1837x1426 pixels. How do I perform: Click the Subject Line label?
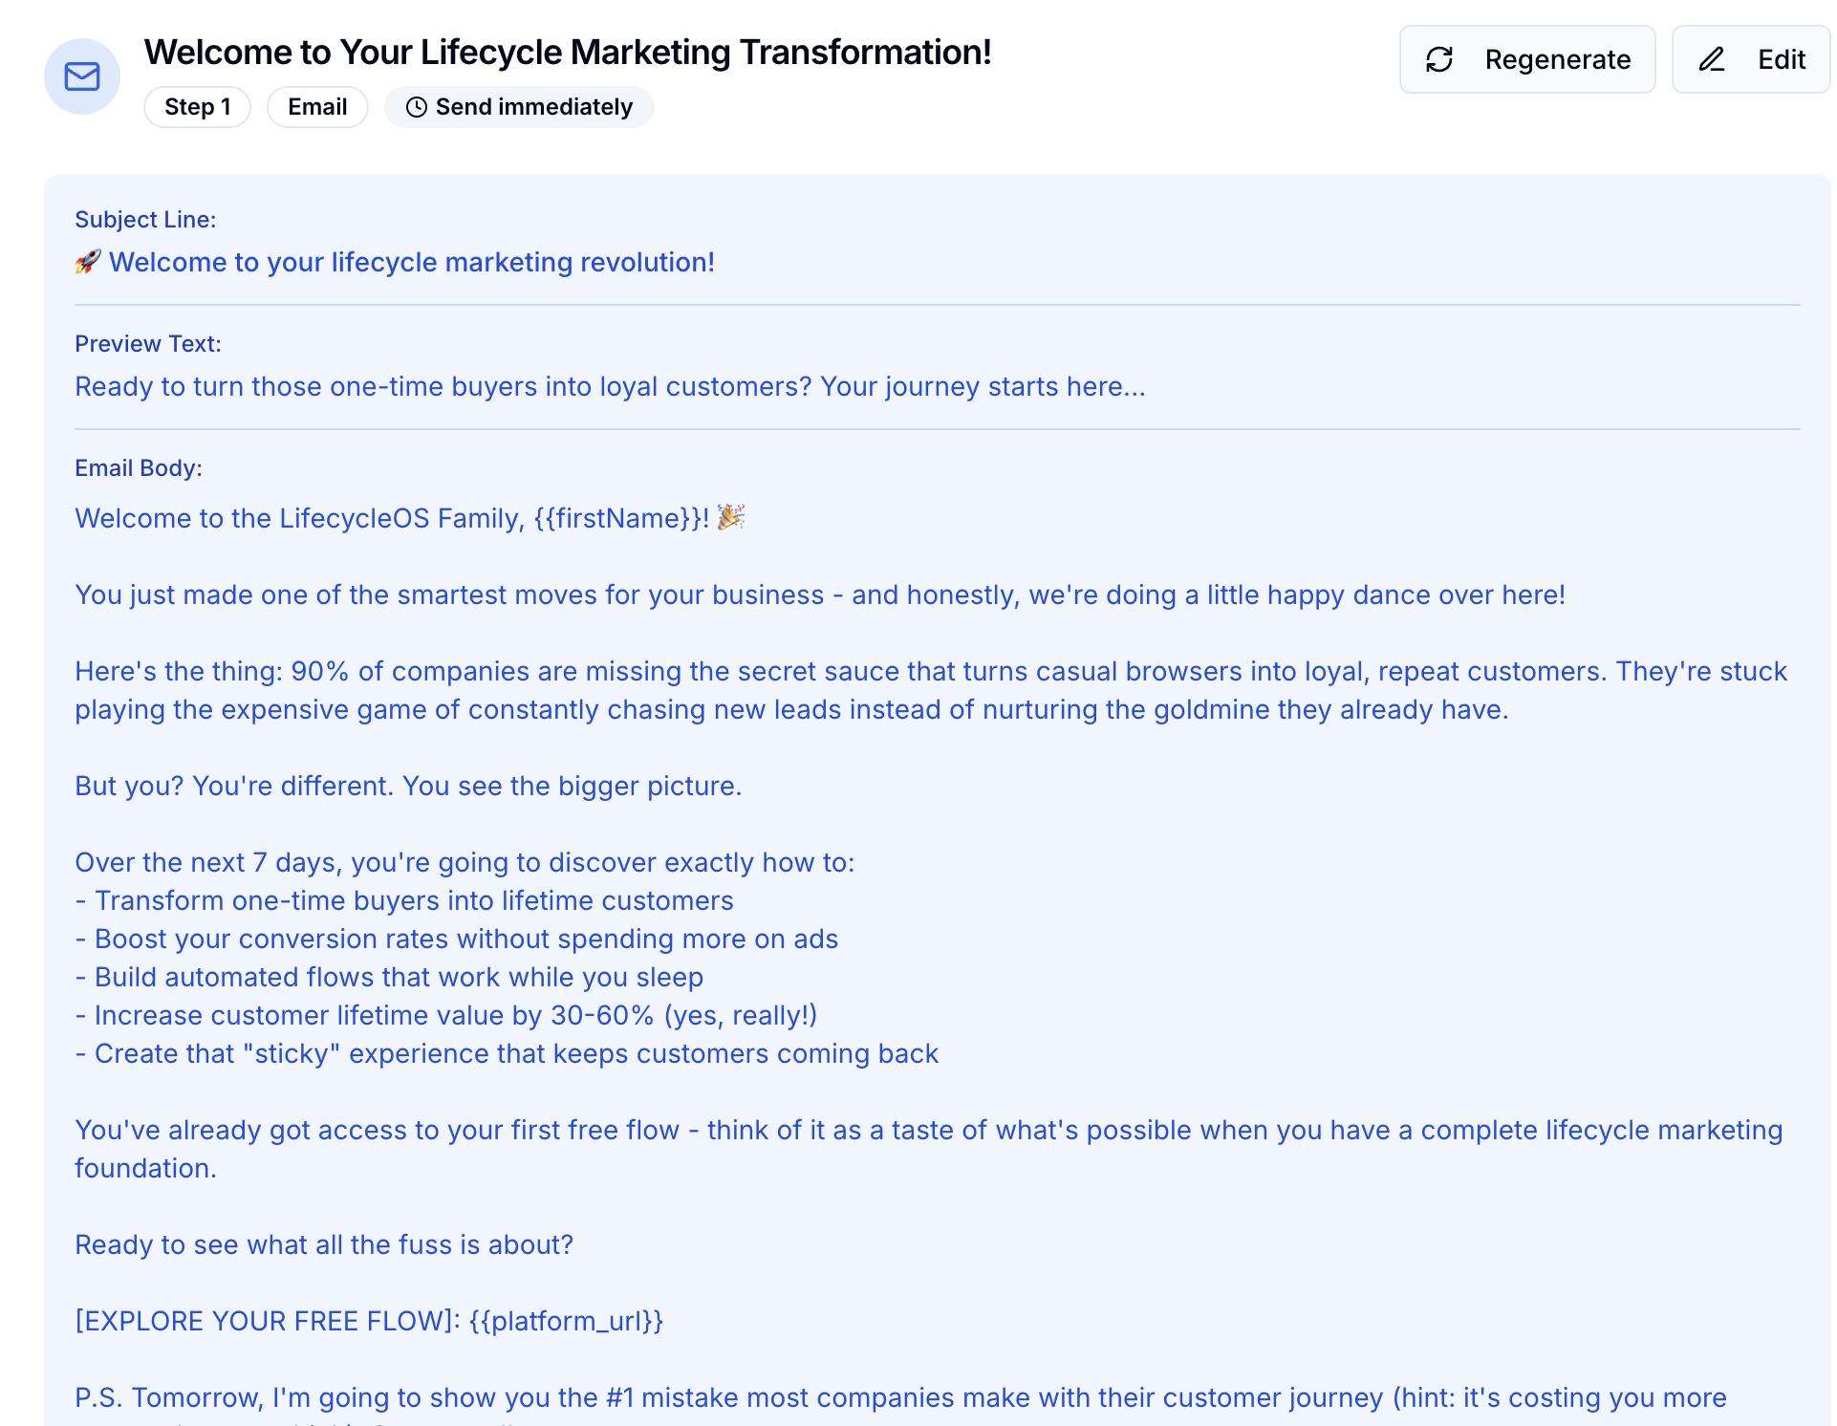click(x=145, y=220)
